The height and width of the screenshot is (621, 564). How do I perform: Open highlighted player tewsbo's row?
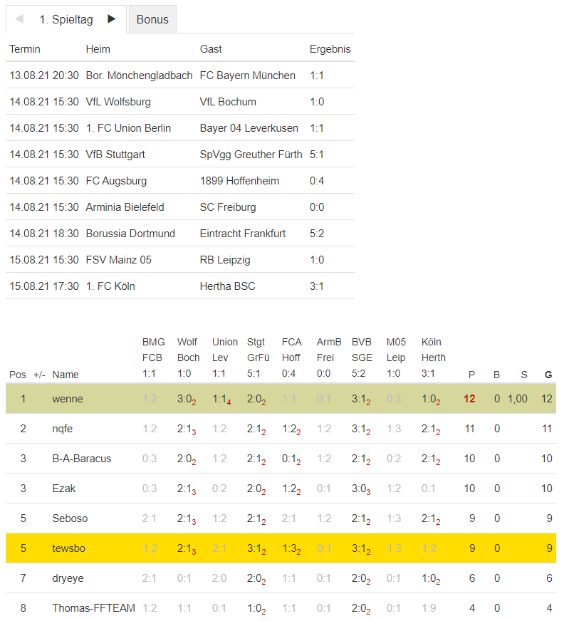click(68, 548)
